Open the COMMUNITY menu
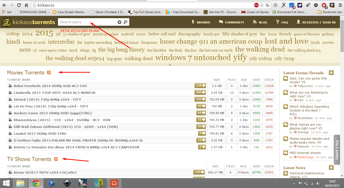This screenshot has height=188, width=344. click(x=232, y=22)
